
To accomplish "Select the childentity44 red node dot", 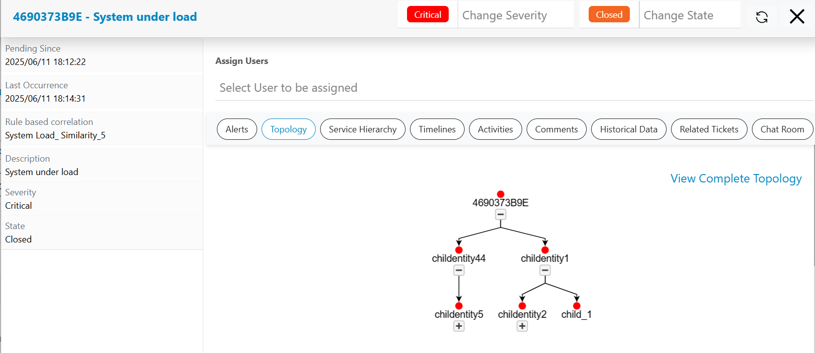I will click(x=459, y=250).
